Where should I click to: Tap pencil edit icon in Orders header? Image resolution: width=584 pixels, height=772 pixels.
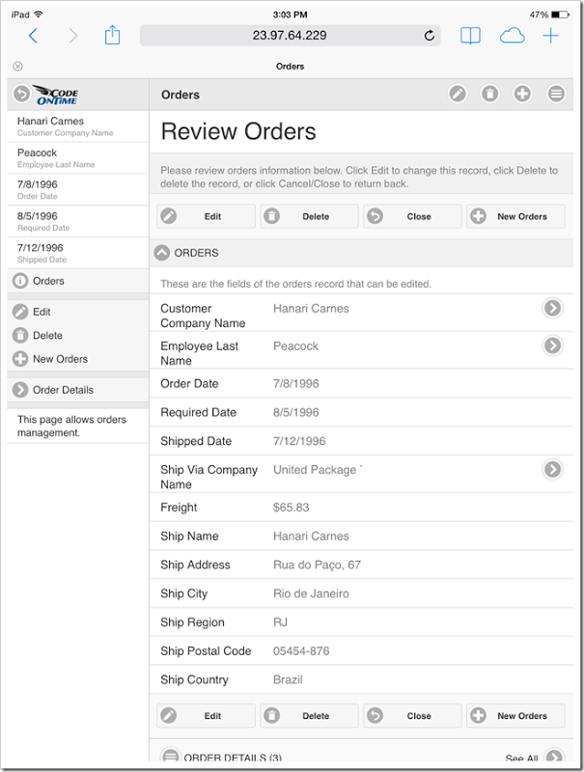[x=458, y=94]
